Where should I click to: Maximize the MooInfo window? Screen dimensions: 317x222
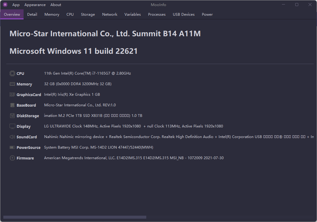[297, 5]
